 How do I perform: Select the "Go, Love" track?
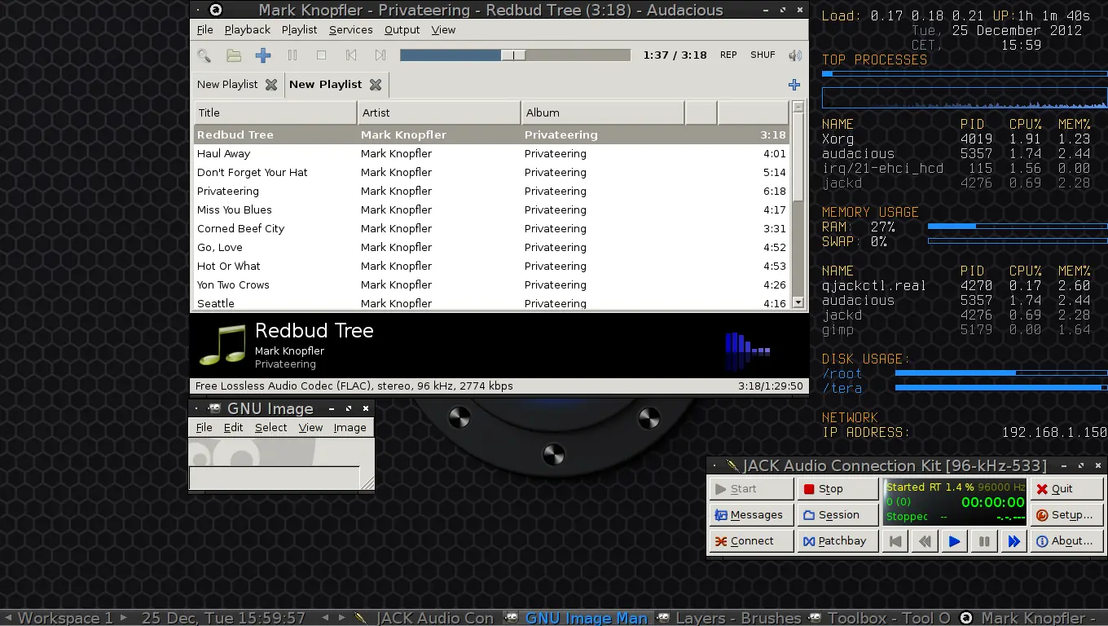(x=492, y=247)
